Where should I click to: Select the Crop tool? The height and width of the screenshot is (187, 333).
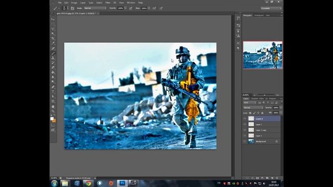pyautogui.click(x=53, y=38)
